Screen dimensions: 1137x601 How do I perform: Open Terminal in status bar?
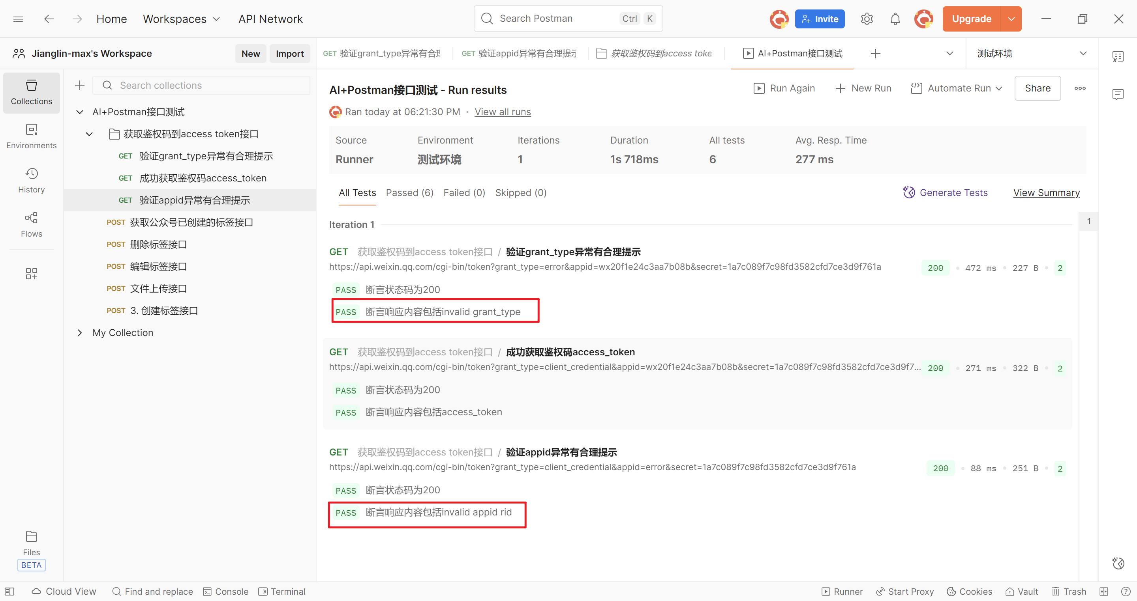coord(282,591)
